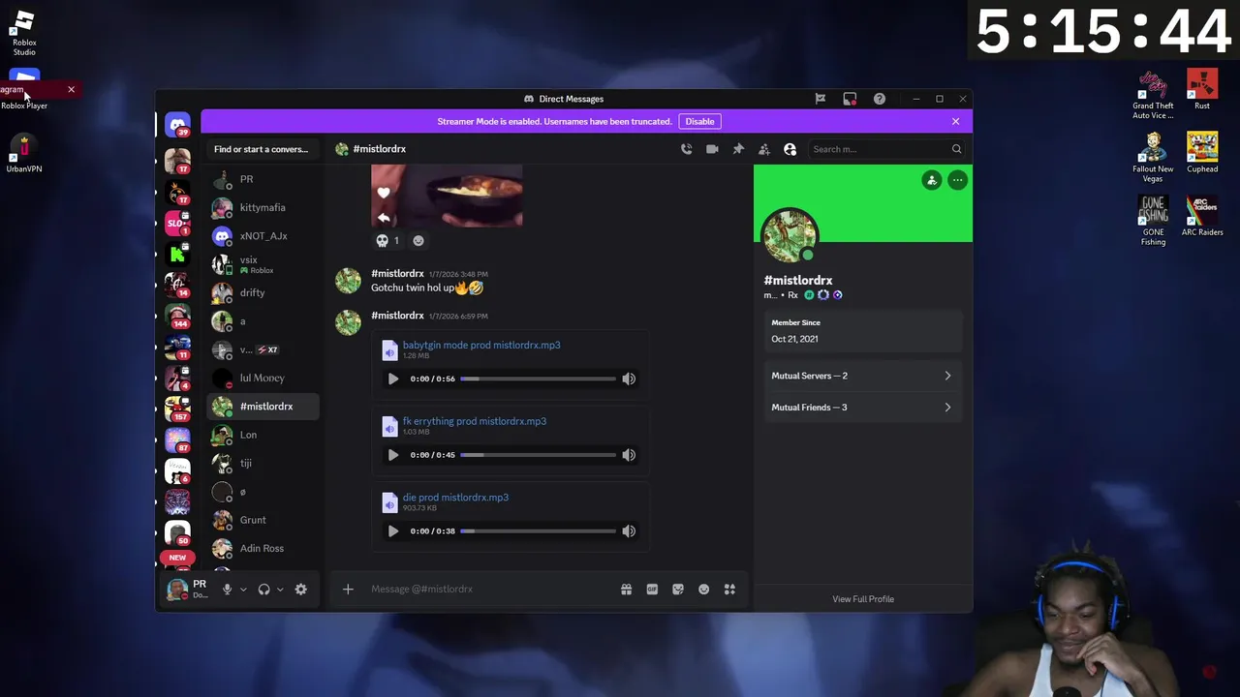Open the GIF picker

click(652, 589)
